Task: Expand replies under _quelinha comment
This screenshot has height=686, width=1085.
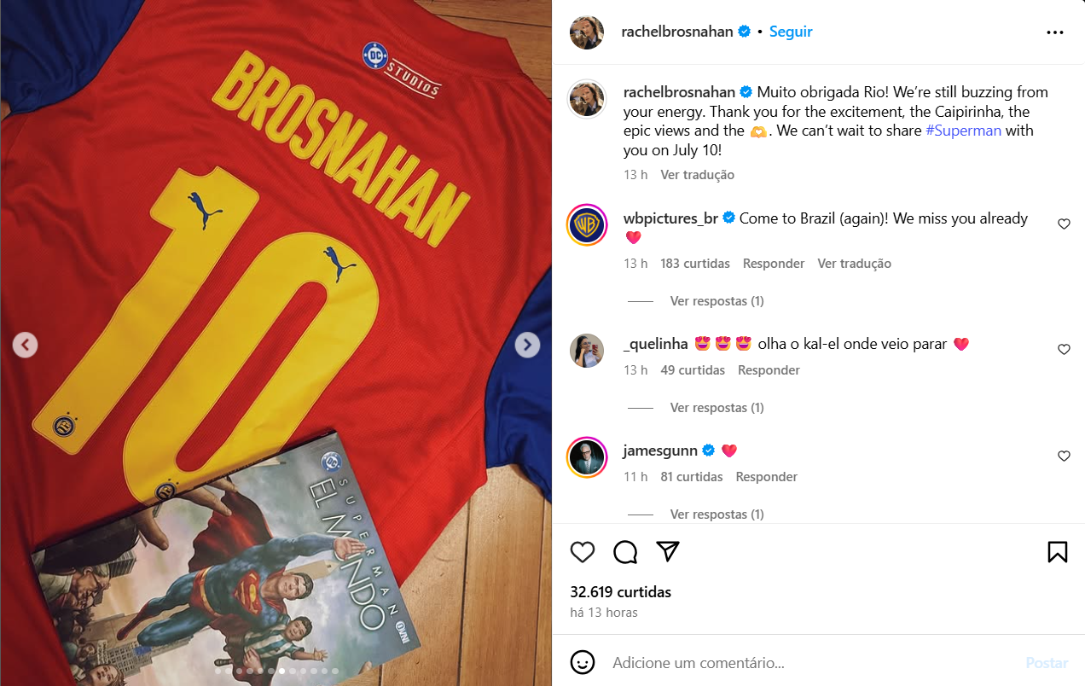Action: 717,408
